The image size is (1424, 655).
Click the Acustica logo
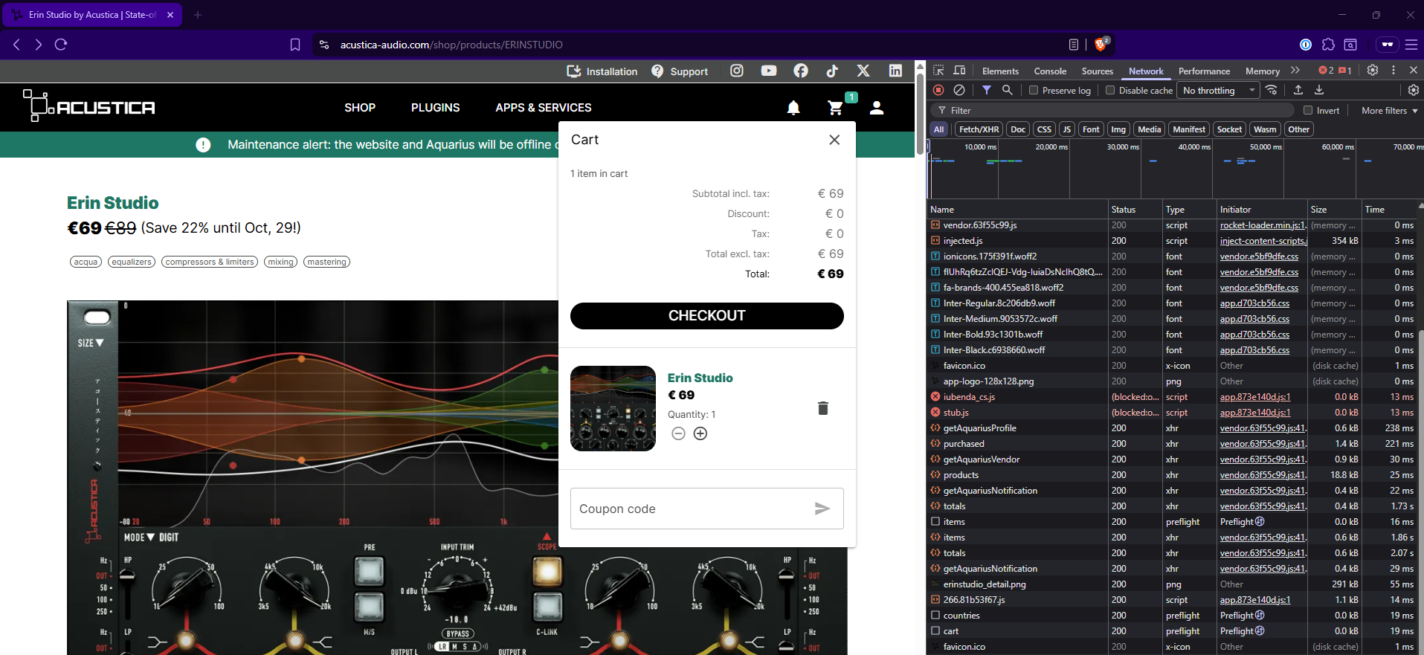click(89, 106)
